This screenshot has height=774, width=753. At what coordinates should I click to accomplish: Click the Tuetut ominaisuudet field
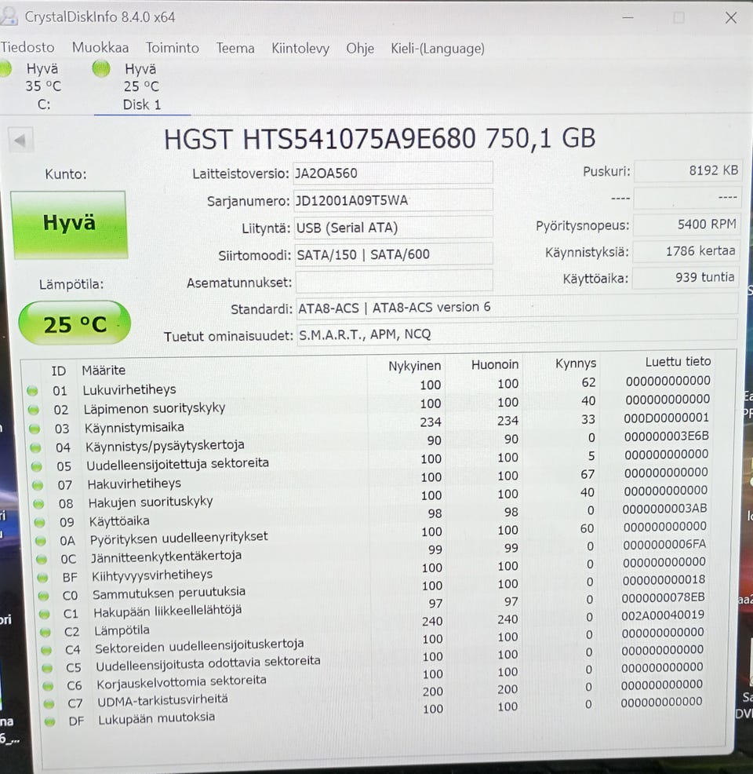point(517,333)
